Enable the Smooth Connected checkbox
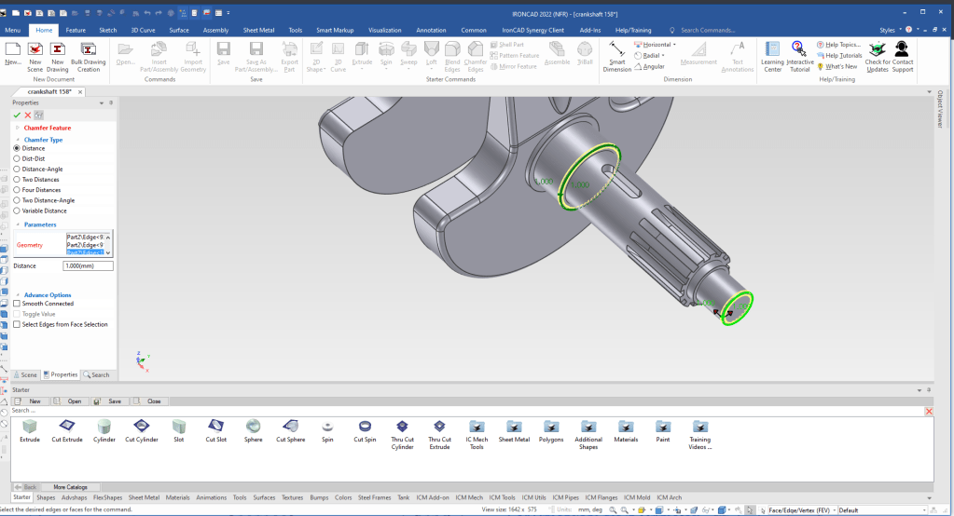The width and height of the screenshot is (954, 516). tap(17, 304)
